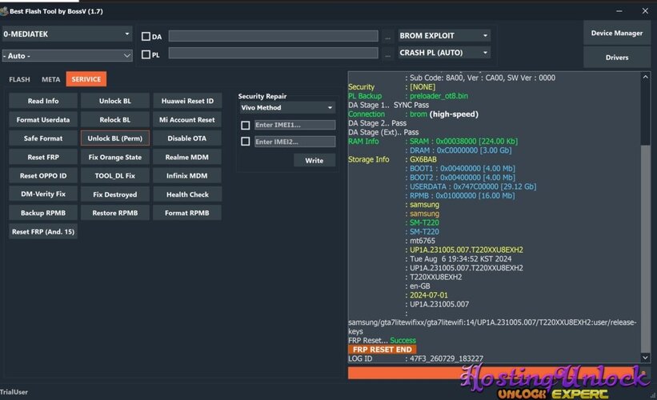Click the Backup RPMB button
Image resolution: width=657 pixels, height=400 pixels.
tap(43, 213)
